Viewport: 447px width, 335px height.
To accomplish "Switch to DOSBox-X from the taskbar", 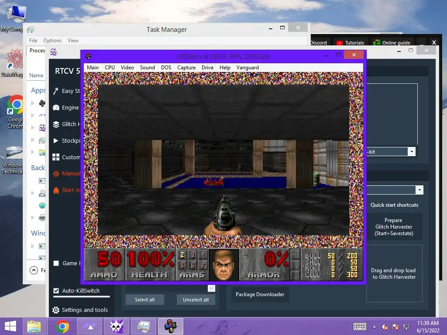I will point(171,326).
